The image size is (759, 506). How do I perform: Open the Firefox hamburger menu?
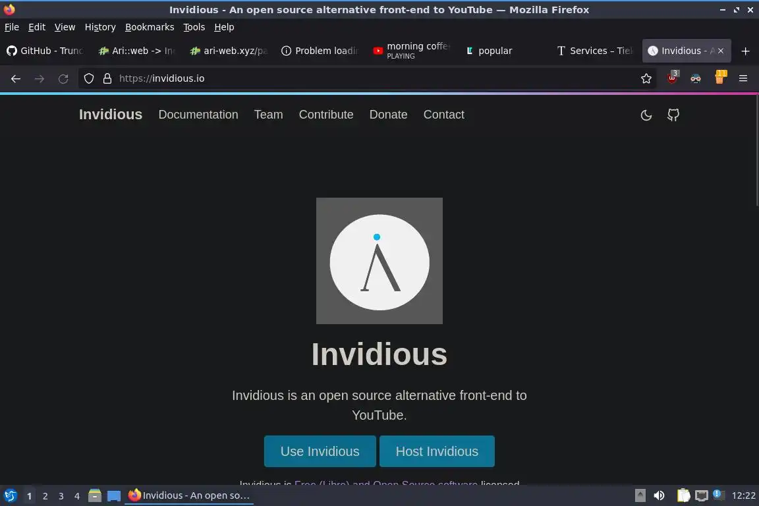pyautogui.click(x=743, y=78)
